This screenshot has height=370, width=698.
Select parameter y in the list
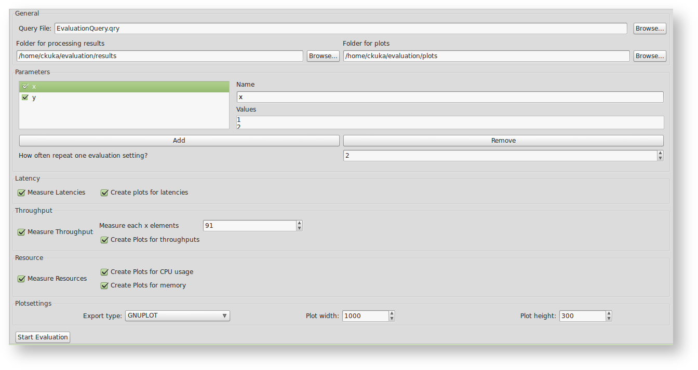pos(34,98)
